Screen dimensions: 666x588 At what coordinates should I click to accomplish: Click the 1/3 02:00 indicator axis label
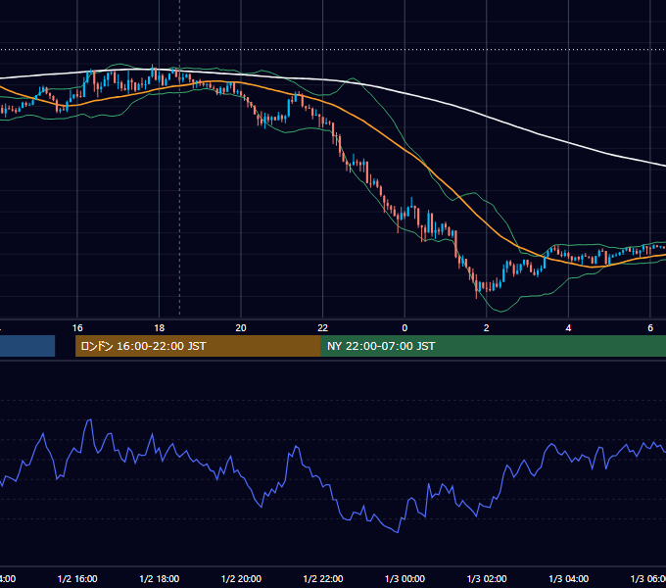tap(487, 578)
